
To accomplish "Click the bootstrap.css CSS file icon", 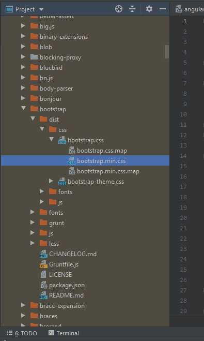I will point(62,140).
